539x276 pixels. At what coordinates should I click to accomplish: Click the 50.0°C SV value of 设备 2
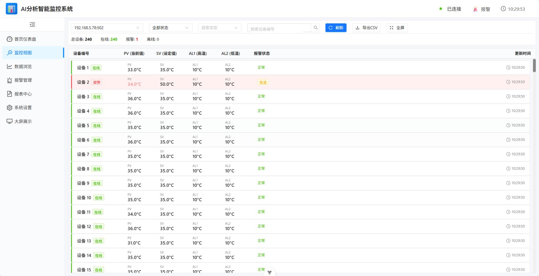click(x=167, y=84)
